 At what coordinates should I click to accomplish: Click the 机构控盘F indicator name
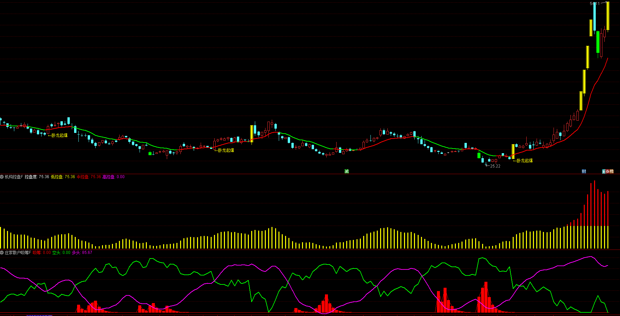[x=14, y=177]
